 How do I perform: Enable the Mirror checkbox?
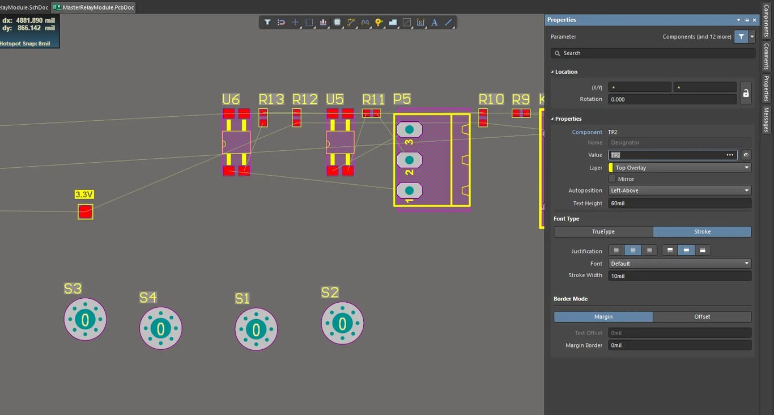tap(612, 179)
